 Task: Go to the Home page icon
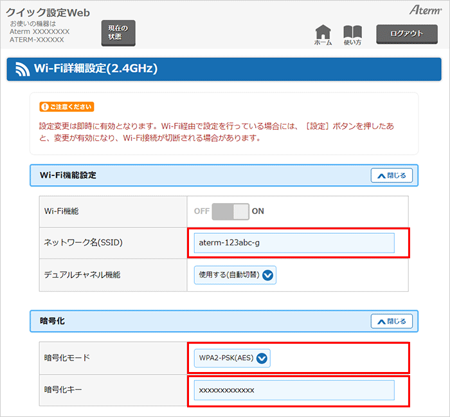tap(323, 33)
